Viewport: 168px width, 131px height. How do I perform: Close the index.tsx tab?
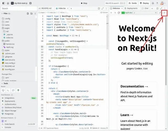coord(68,8)
